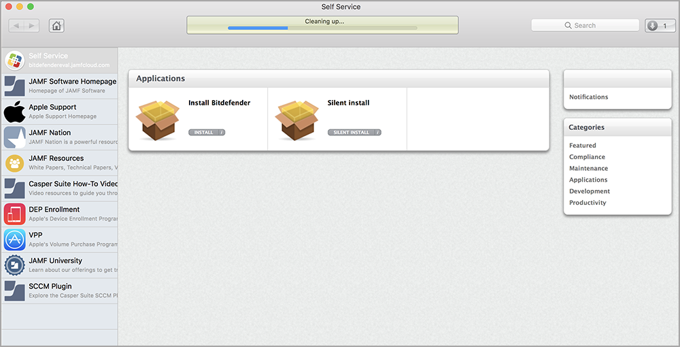Open DEP Enrollment title in sidebar
Screen dimensions: 680x347
click(54, 210)
